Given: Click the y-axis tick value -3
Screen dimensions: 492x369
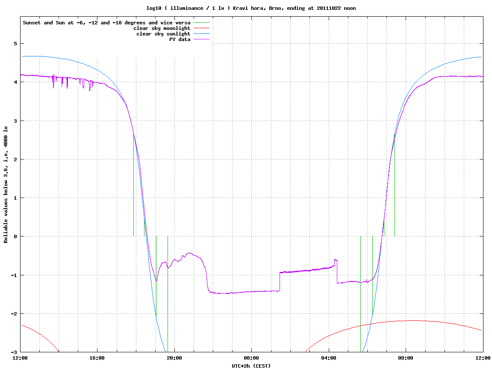Looking at the screenshot, I should (14, 352).
